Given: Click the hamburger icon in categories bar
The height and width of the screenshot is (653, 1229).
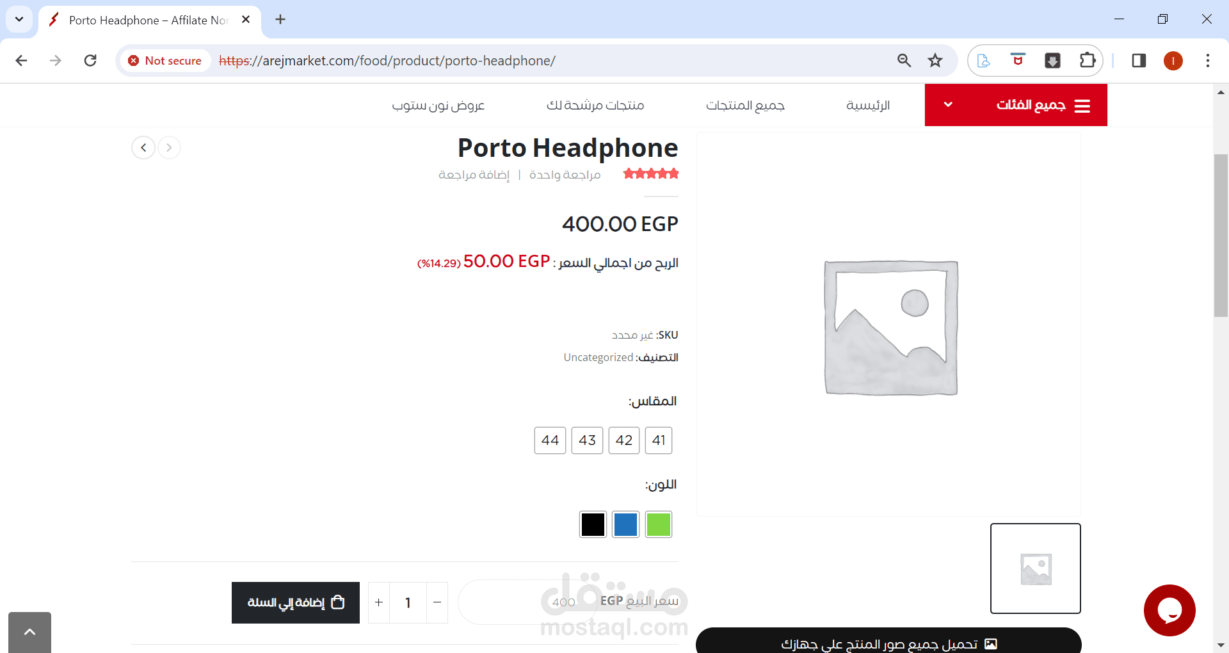Looking at the screenshot, I should [1082, 106].
